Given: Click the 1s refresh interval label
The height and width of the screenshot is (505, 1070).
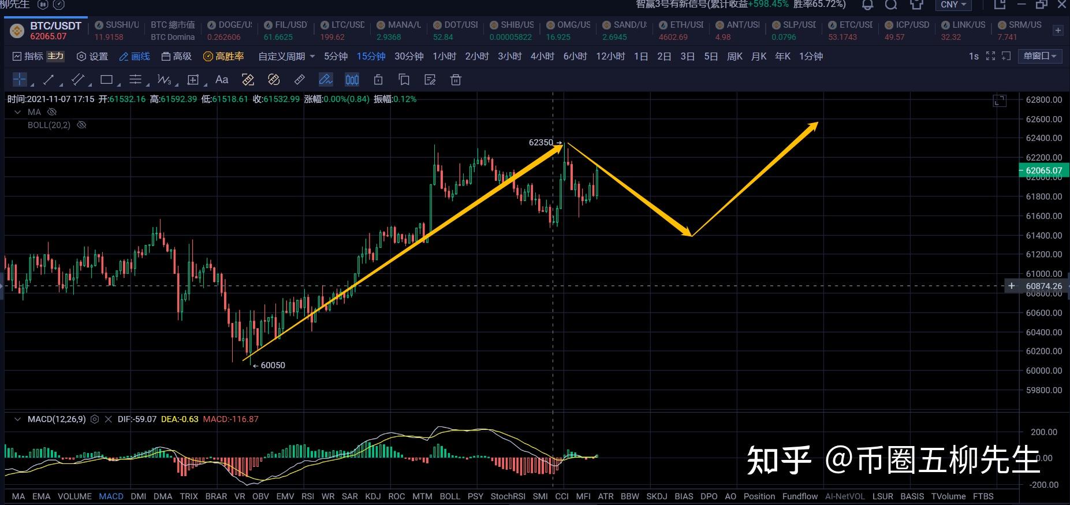Looking at the screenshot, I should (974, 56).
